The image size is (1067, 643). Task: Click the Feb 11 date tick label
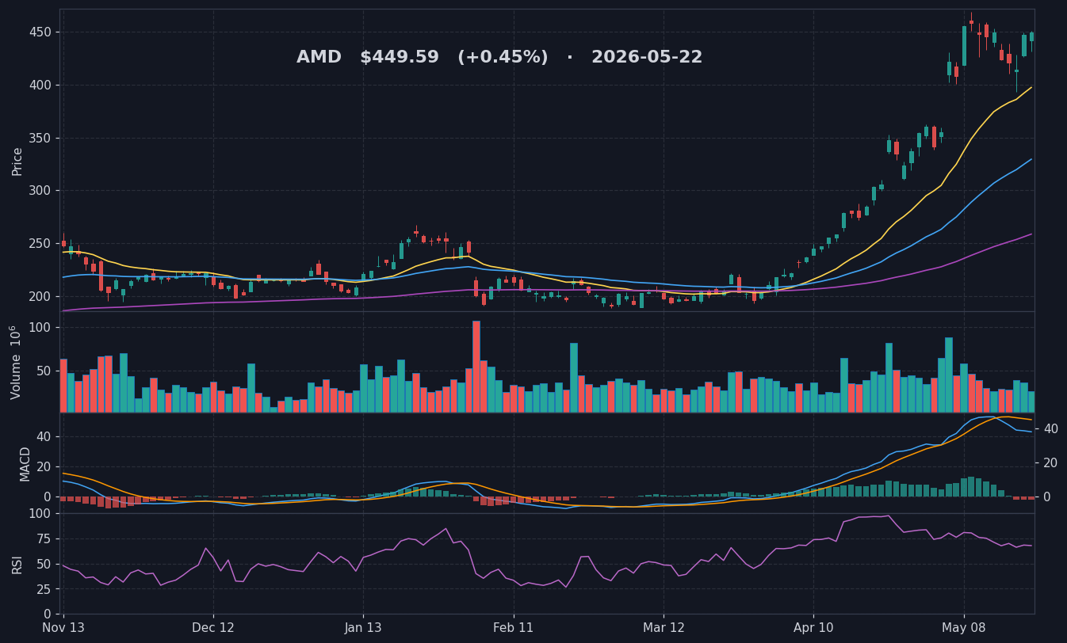514,628
